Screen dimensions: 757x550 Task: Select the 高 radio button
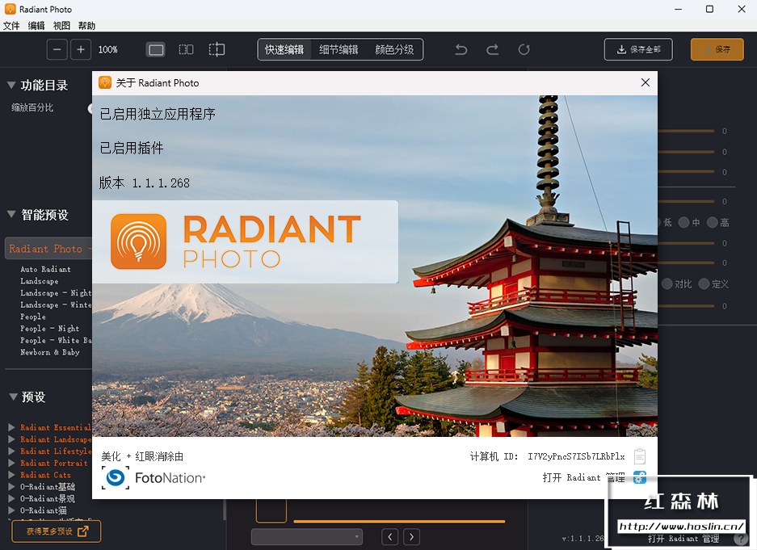pos(712,222)
